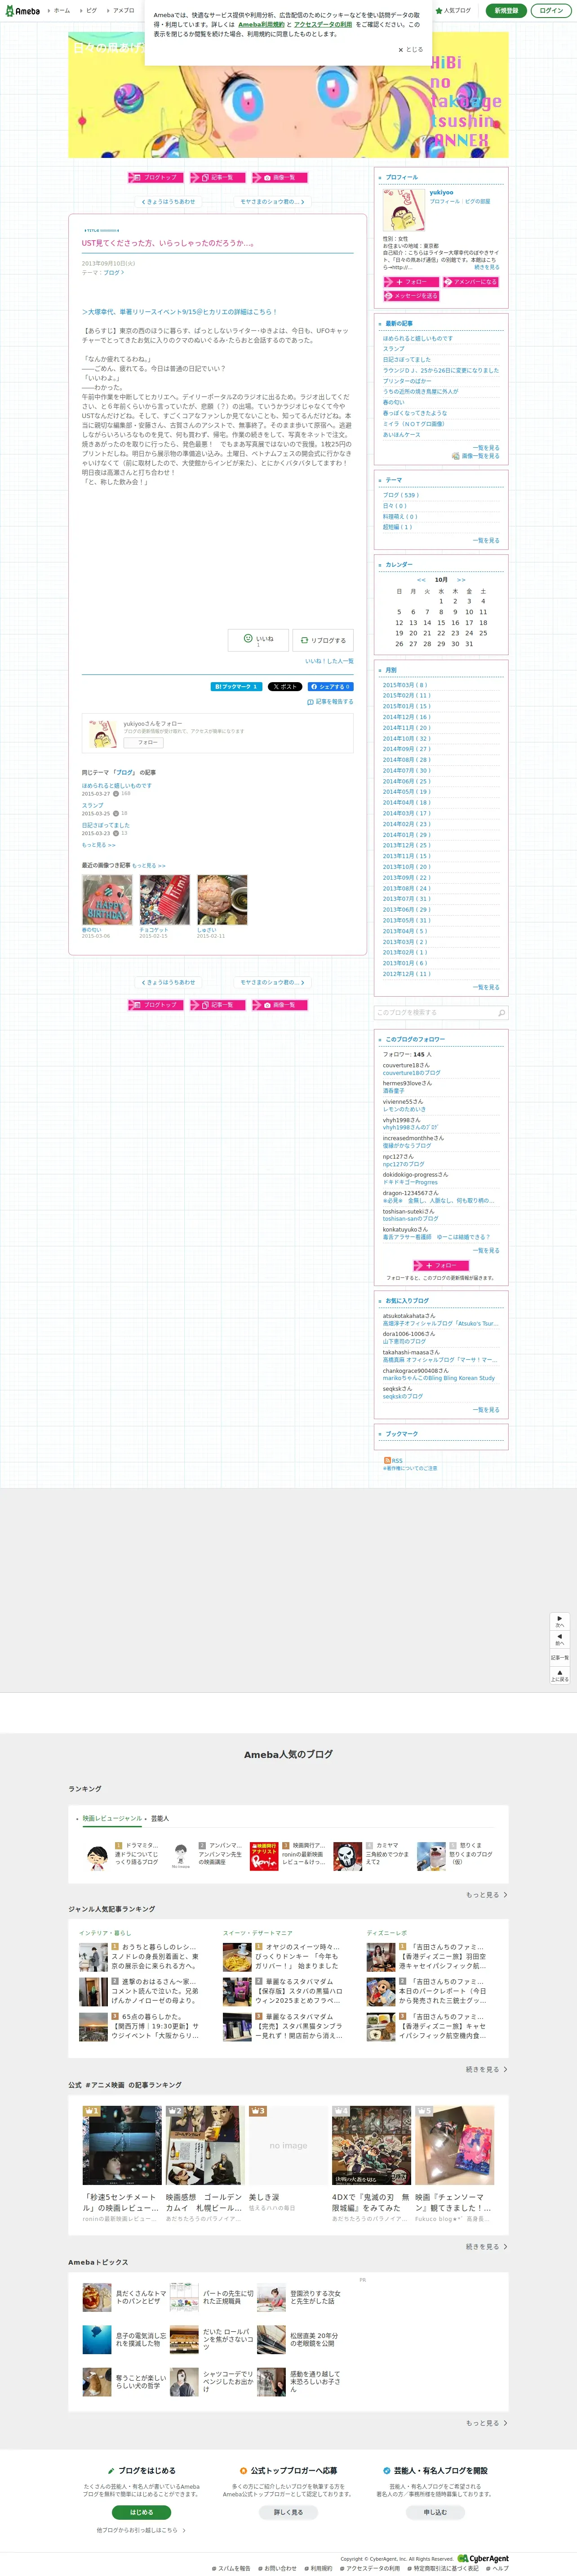Close the cookie notice with とじる

point(410,49)
